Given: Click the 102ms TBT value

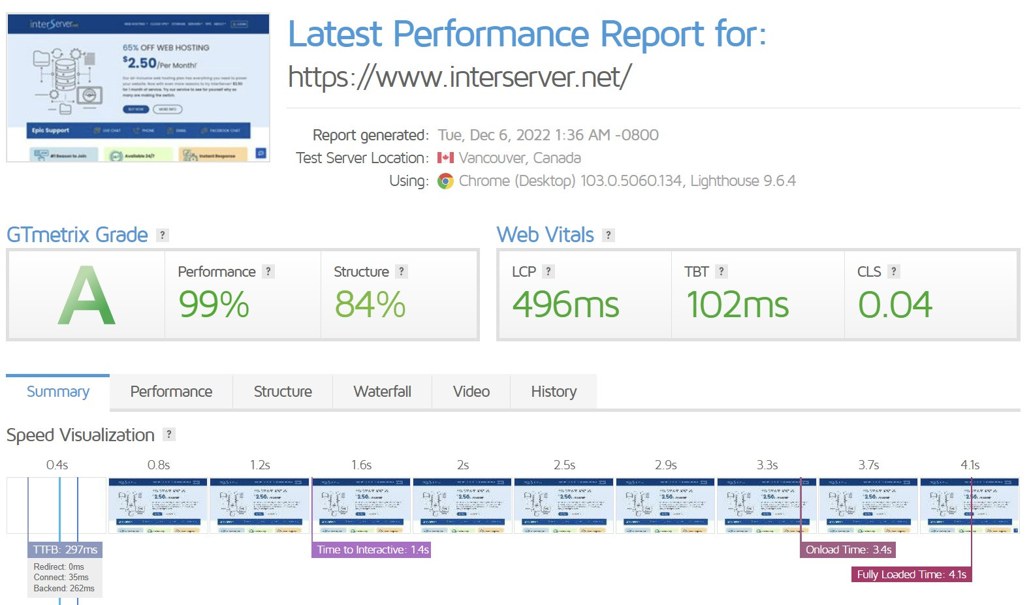Looking at the screenshot, I should 737,304.
